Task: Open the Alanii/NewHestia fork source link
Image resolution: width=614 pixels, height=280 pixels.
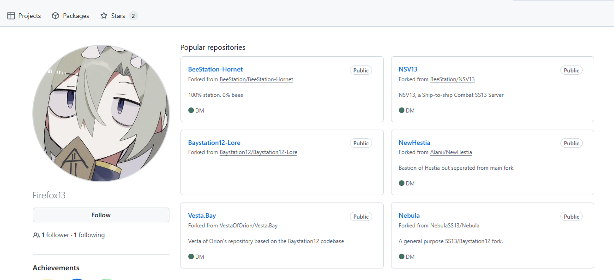Action: (451, 152)
